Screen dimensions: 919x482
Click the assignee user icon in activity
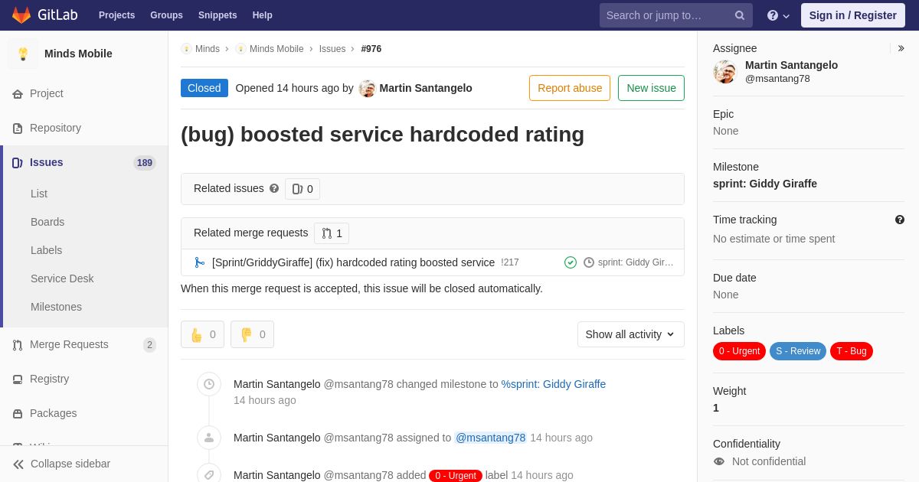(x=209, y=438)
